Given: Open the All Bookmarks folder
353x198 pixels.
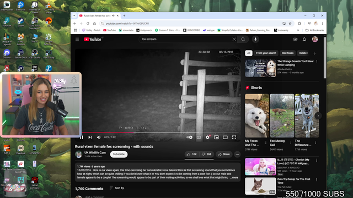Looking at the screenshot, I should click(314, 30).
